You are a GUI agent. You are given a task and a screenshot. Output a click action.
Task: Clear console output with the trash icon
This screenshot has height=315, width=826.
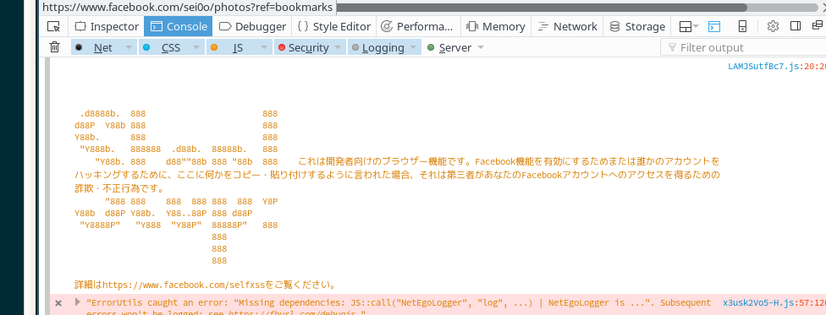point(54,47)
